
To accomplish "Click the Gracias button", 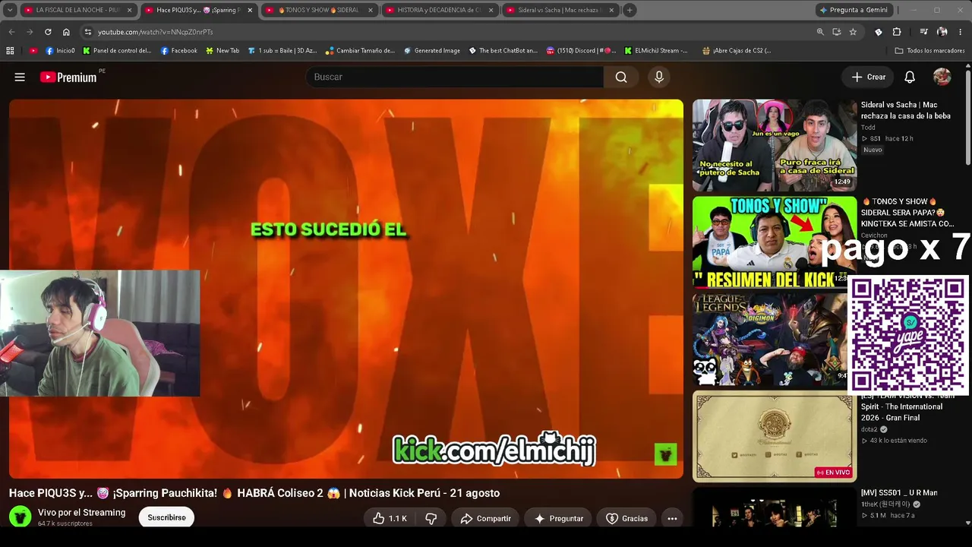I will tap(627, 518).
